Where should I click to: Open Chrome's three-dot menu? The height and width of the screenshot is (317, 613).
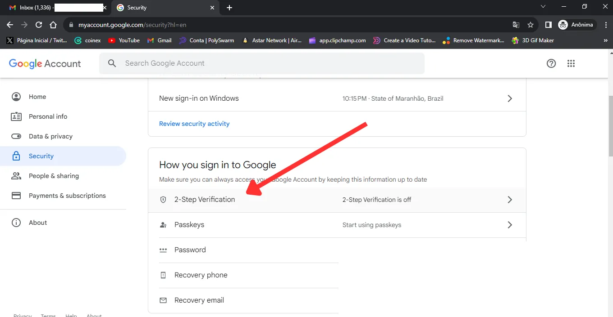coord(605,25)
